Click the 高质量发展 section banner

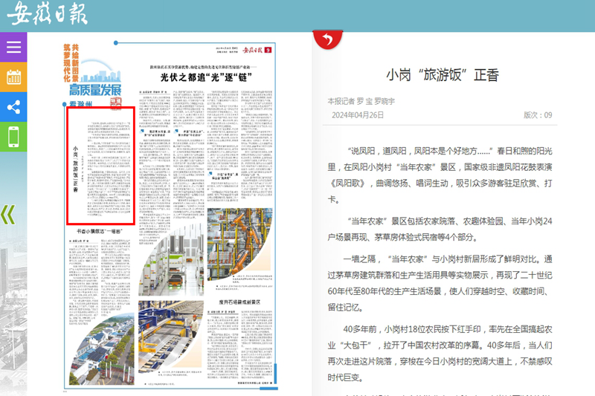95,90
